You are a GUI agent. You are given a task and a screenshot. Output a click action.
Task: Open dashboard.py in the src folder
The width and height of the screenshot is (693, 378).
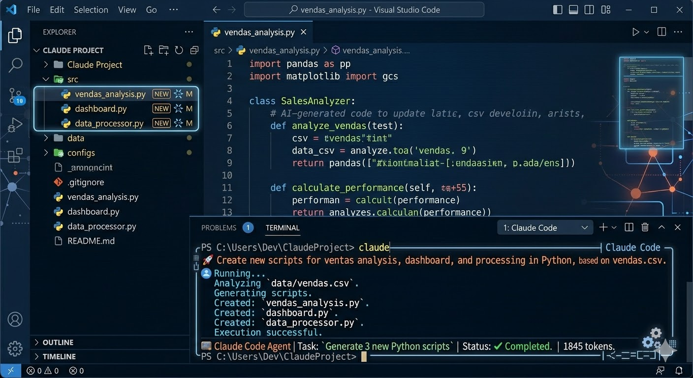pos(100,109)
